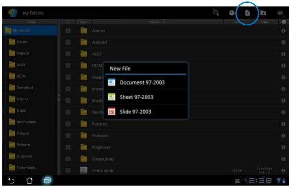The width and height of the screenshot is (289, 187).
Task: Click the File Manager app logo
Action: pyautogui.click(x=12, y=13)
